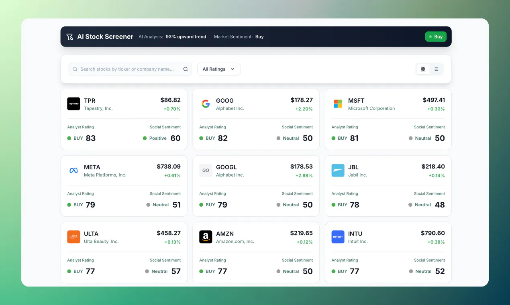510x305 pixels.
Task: Click the green Buy button in header
Action: click(436, 37)
